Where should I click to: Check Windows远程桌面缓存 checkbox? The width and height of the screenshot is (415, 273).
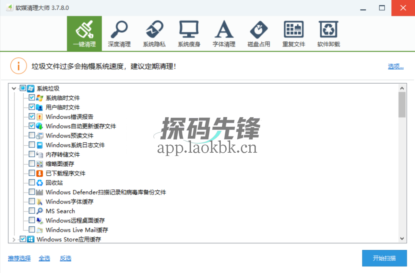coord(32,220)
